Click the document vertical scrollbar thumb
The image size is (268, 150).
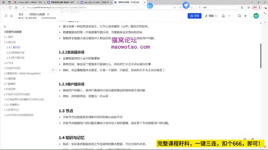(260, 56)
